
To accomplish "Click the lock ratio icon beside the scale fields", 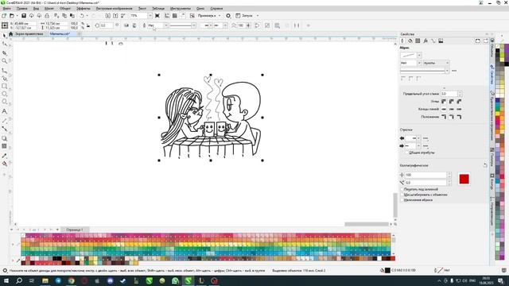I will tap(88, 25).
